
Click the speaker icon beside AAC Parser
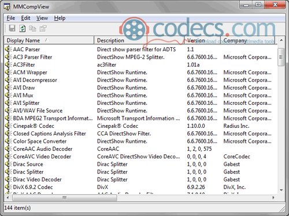(x=8, y=50)
